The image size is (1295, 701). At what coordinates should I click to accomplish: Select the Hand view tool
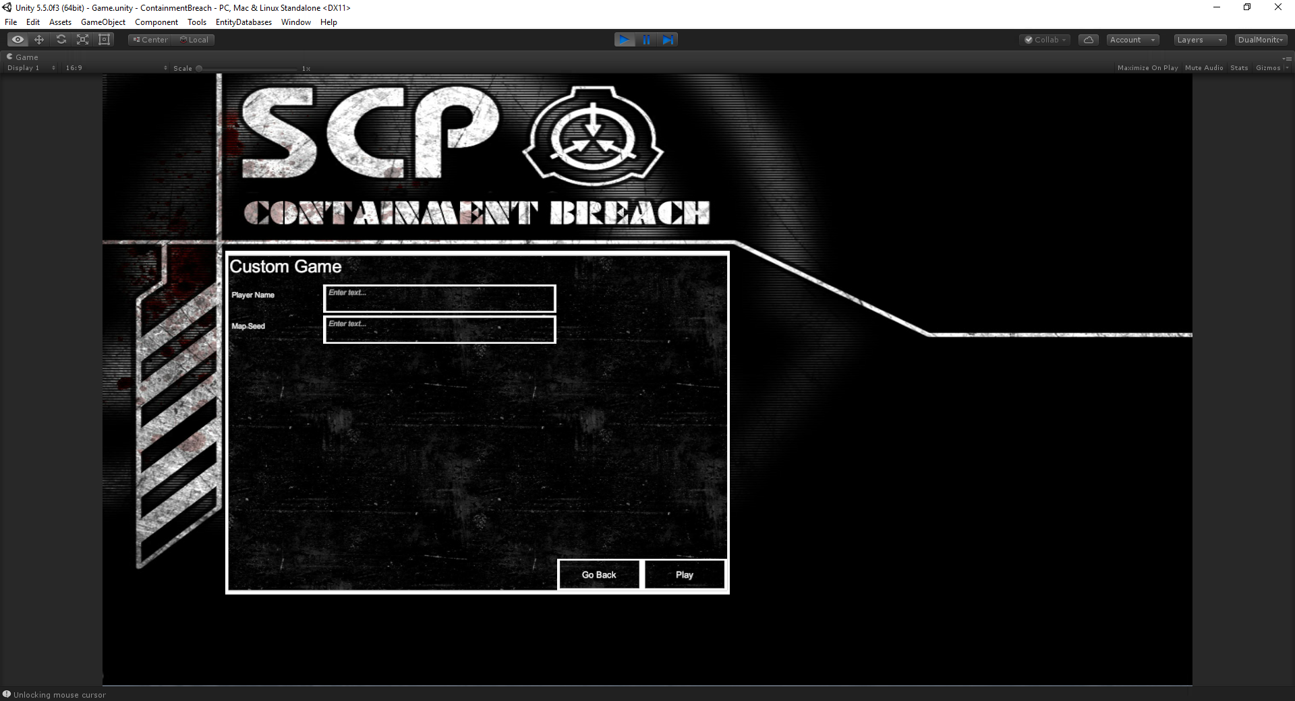pos(18,40)
